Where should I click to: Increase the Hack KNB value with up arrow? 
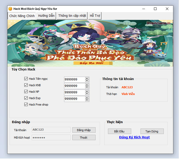pyautogui.click(x=87, y=85)
